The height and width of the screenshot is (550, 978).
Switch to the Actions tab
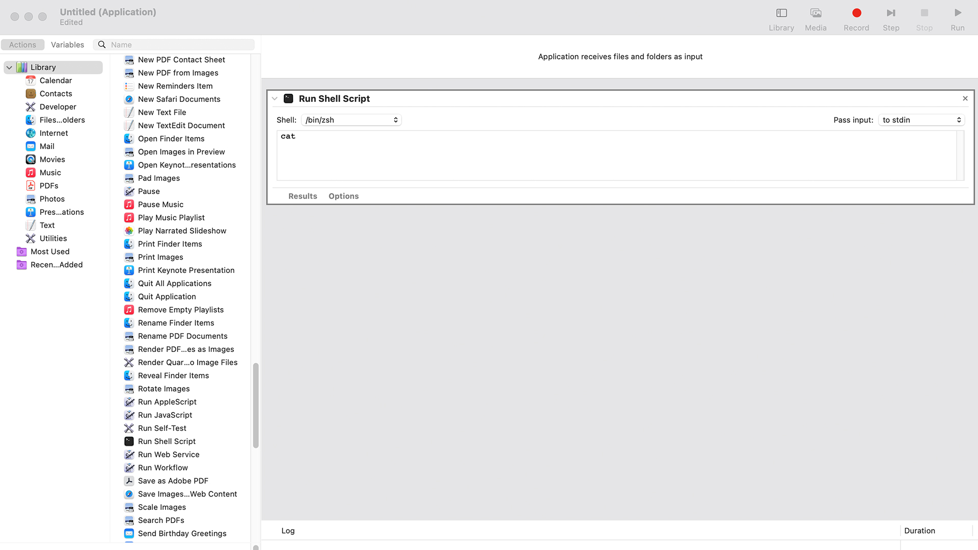(22, 45)
